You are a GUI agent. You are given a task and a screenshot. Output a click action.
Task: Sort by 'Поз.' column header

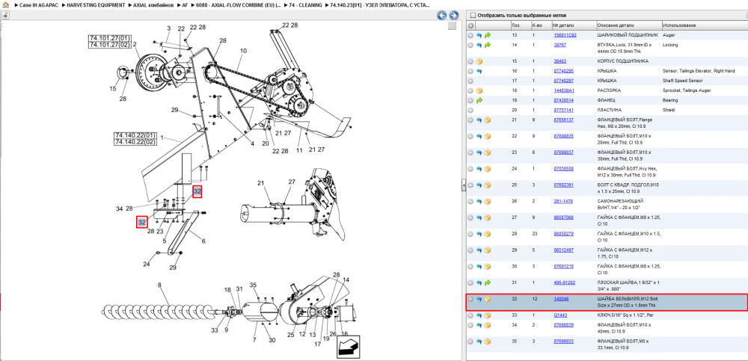[515, 25]
